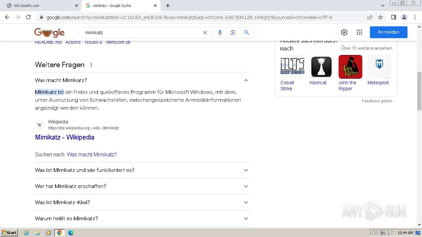The image size is (422, 237).
Task: Open 'Mimikatz - Wikipedia' link
Action: (x=65, y=137)
